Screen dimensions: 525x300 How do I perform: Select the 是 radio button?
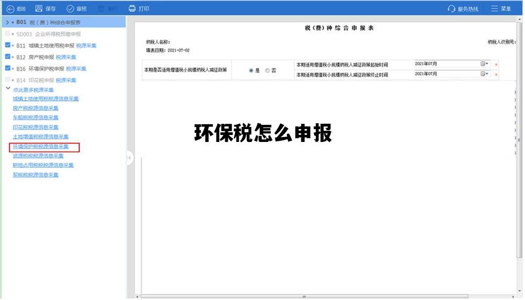pyautogui.click(x=251, y=71)
